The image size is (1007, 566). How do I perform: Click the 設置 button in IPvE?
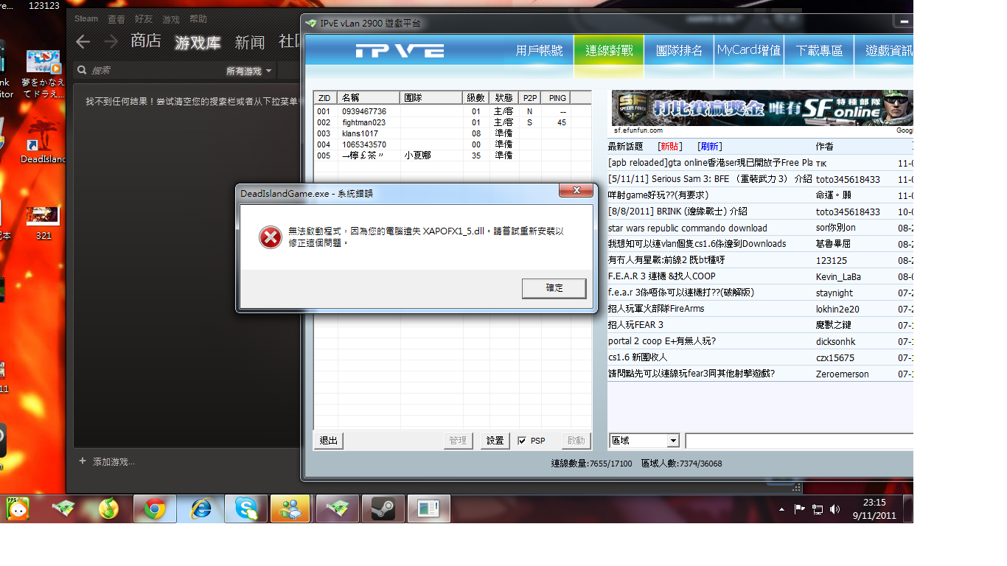tap(495, 441)
